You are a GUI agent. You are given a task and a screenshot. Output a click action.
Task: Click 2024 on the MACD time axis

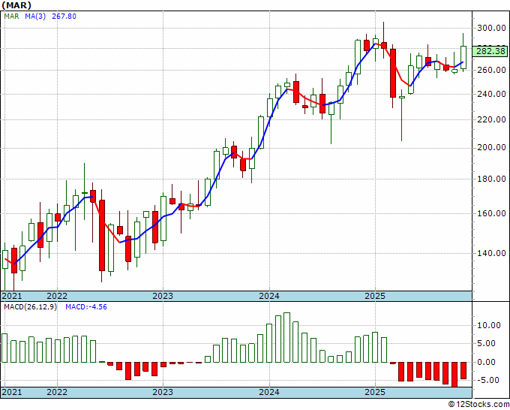click(x=269, y=392)
